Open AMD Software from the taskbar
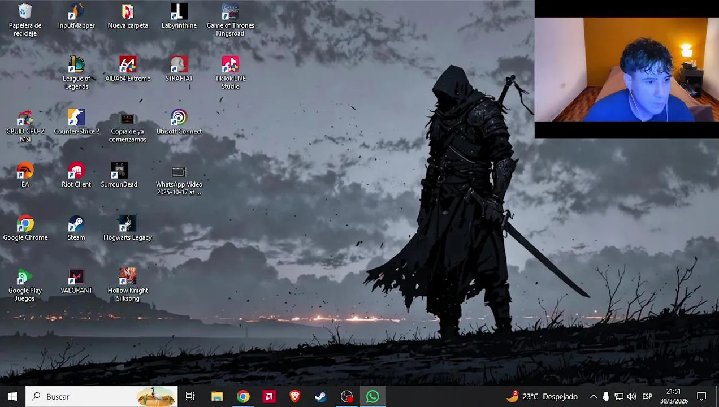719x407 pixels. [269, 396]
